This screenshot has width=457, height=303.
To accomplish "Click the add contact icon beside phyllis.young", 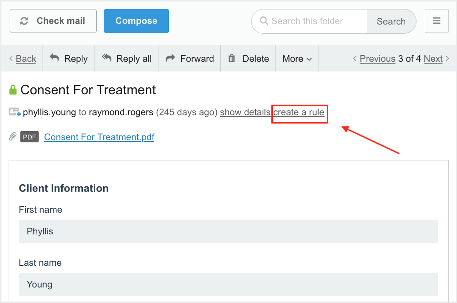I will 13,112.
